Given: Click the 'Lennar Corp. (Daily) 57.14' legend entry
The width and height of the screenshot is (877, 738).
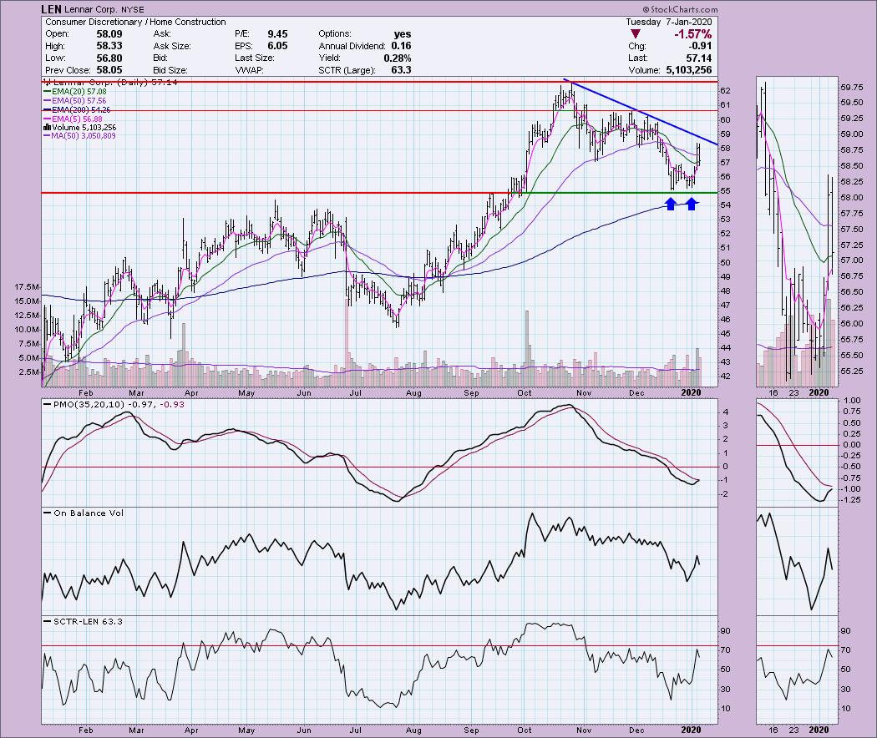Looking at the screenshot, I should (111, 82).
